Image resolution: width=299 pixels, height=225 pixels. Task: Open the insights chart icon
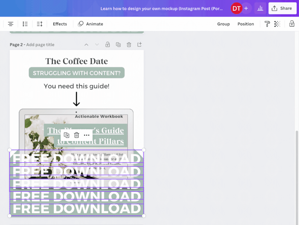(260, 8)
